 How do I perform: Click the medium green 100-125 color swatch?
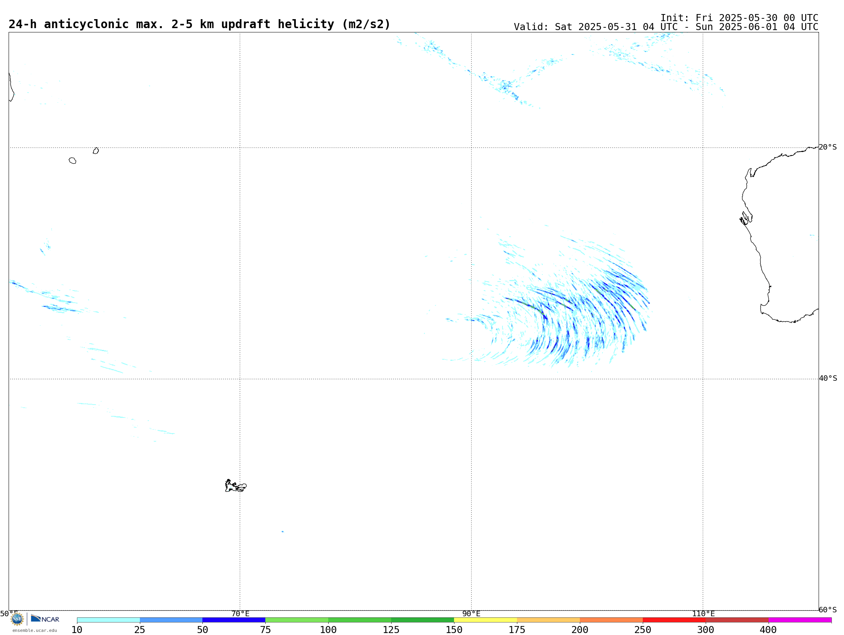359,620
